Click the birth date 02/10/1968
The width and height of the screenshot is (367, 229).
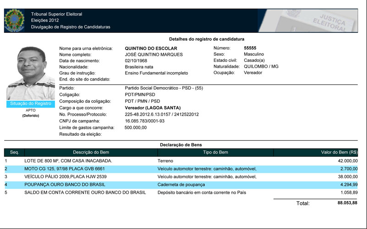136,60
